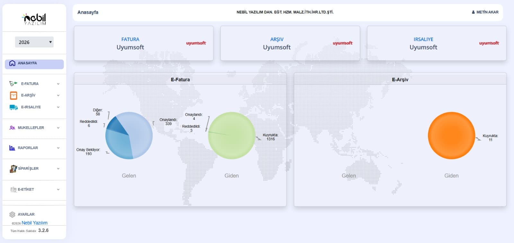Open the E-Fatura sidebar menu
The width and height of the screenshot is (514, 243).
tap(34, 84)
